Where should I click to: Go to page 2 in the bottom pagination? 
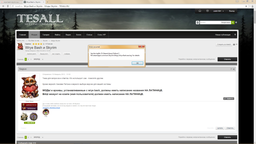coord(28,137)
